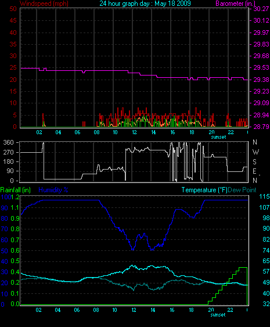The image size is (270, 327).
Task: Click temperature axis value 57
Action: (266, 271)
